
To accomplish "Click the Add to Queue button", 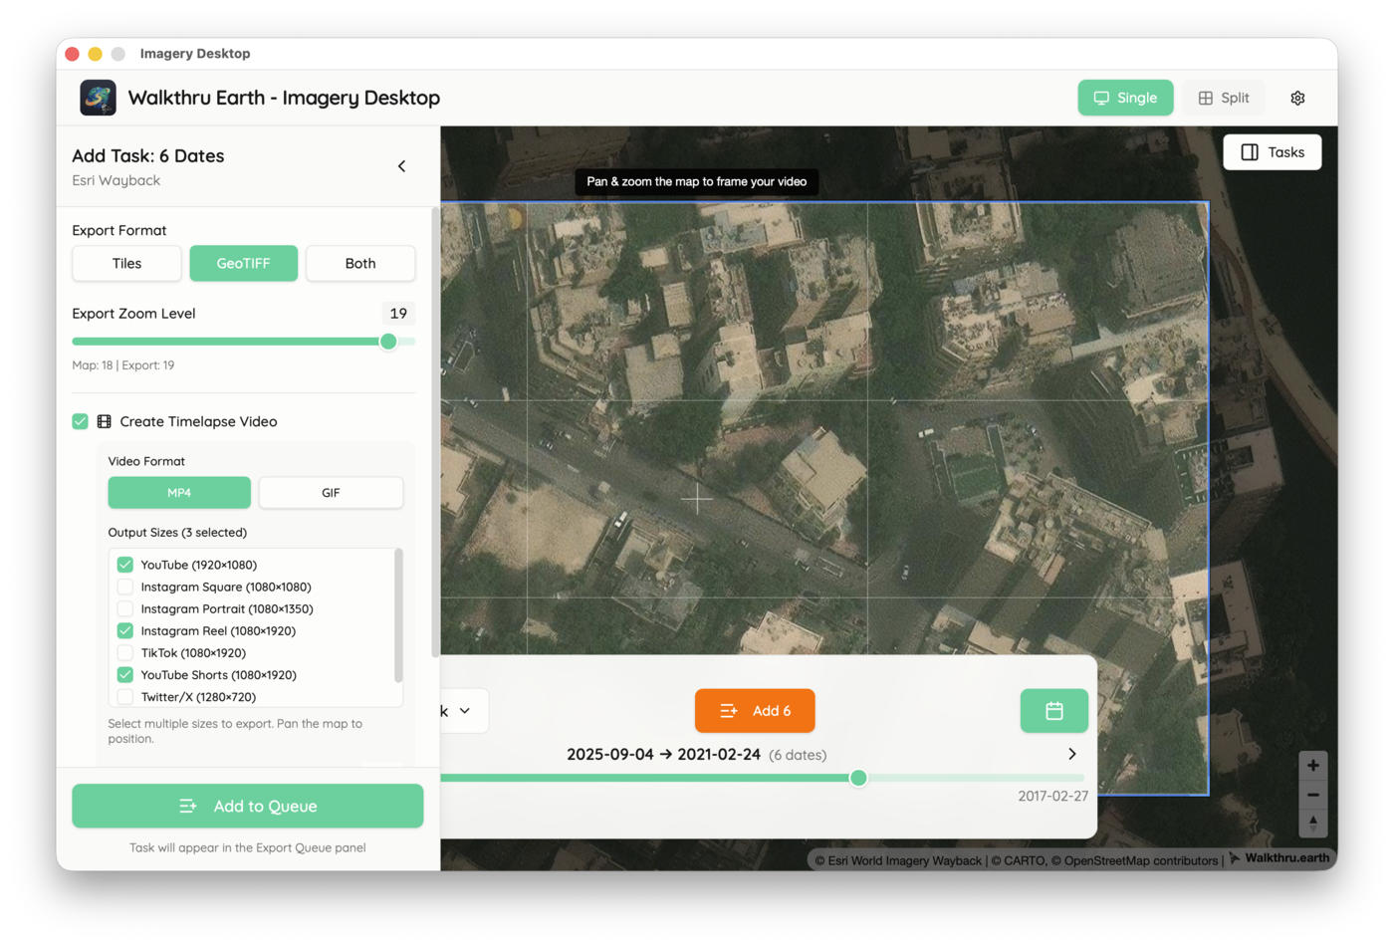I will click(x=247, y=806).
